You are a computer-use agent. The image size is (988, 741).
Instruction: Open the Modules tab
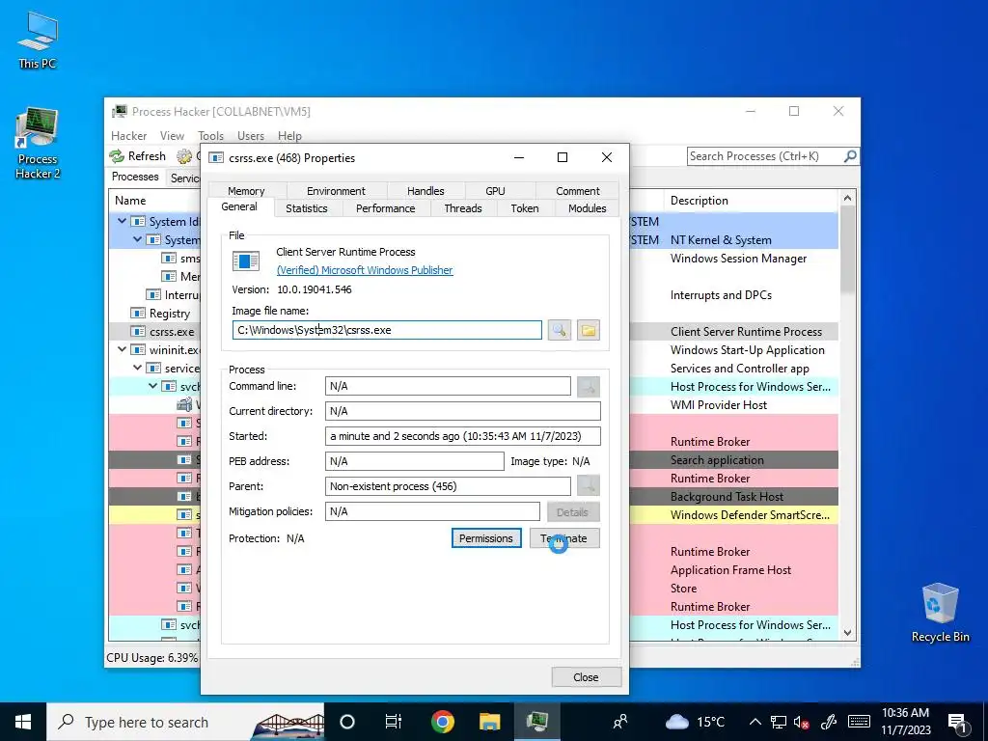[x=588, y=208]
